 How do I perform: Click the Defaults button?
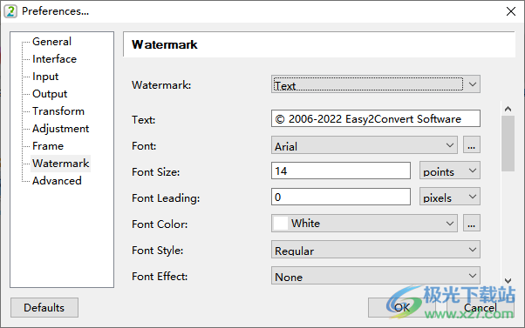(44, 308)
